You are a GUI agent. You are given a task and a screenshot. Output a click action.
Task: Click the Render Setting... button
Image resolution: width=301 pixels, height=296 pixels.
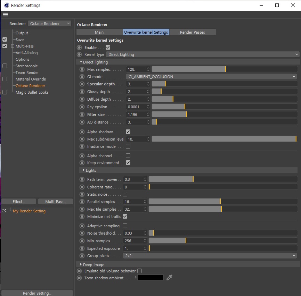tap(37, 293)
